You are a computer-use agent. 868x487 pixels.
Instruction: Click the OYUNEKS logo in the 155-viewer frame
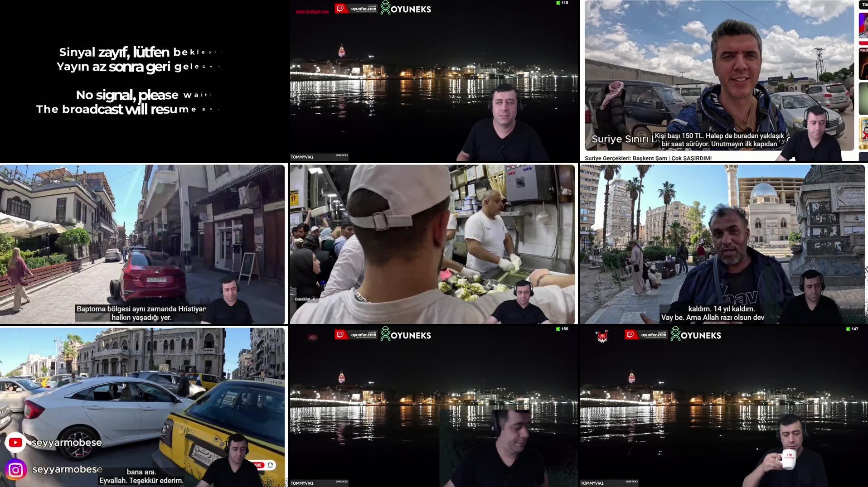click(406, 334)
